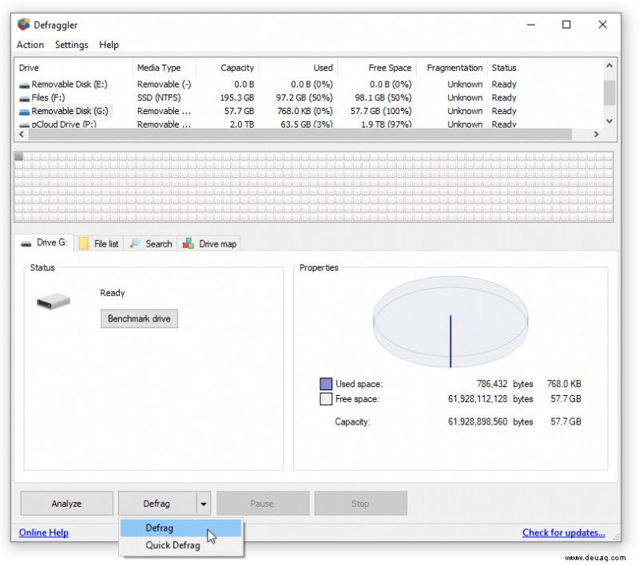Click the SSD (NTFS) media type cell
The image size is (639, 565).
coord(159,98)
